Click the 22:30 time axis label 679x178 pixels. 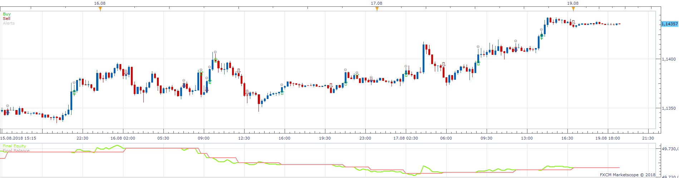83,138
